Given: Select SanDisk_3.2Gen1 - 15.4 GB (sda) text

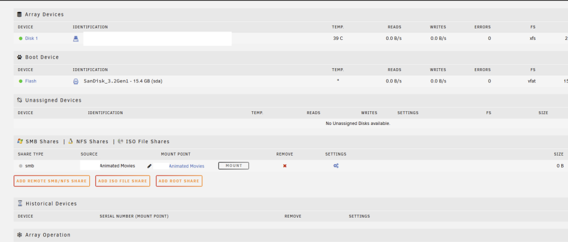Looking at the screenshot, I should click(x=123, y=81).
